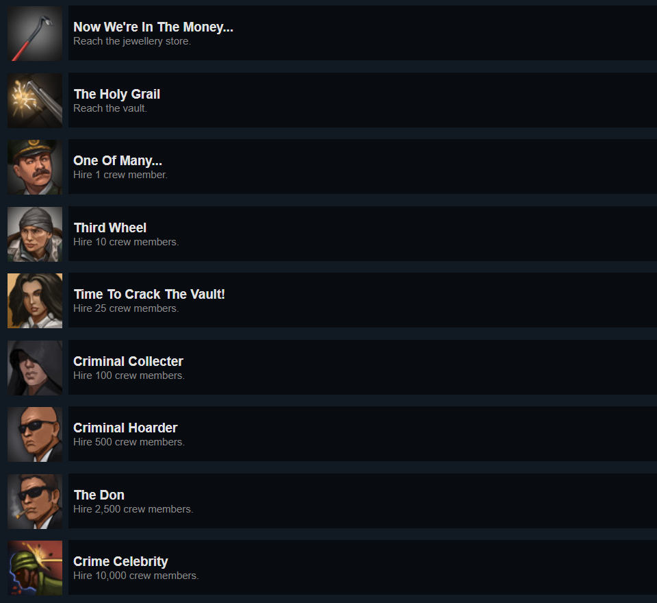Select the hooded figure achievement icon

point(35,367)
